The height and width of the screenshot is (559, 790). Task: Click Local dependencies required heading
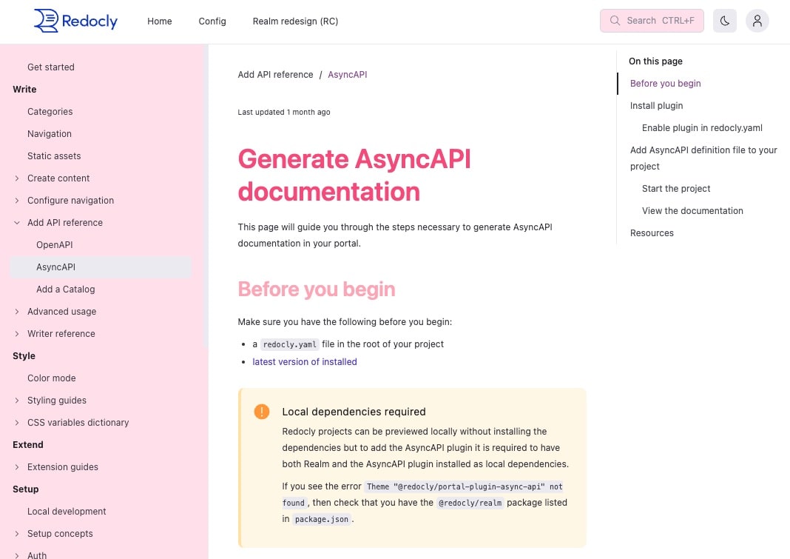pyautogui.click(x=354, y=412)
